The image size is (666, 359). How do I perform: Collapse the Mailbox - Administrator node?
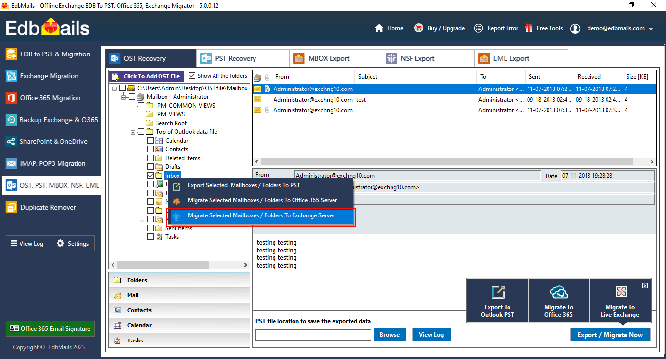pos(124,97)
